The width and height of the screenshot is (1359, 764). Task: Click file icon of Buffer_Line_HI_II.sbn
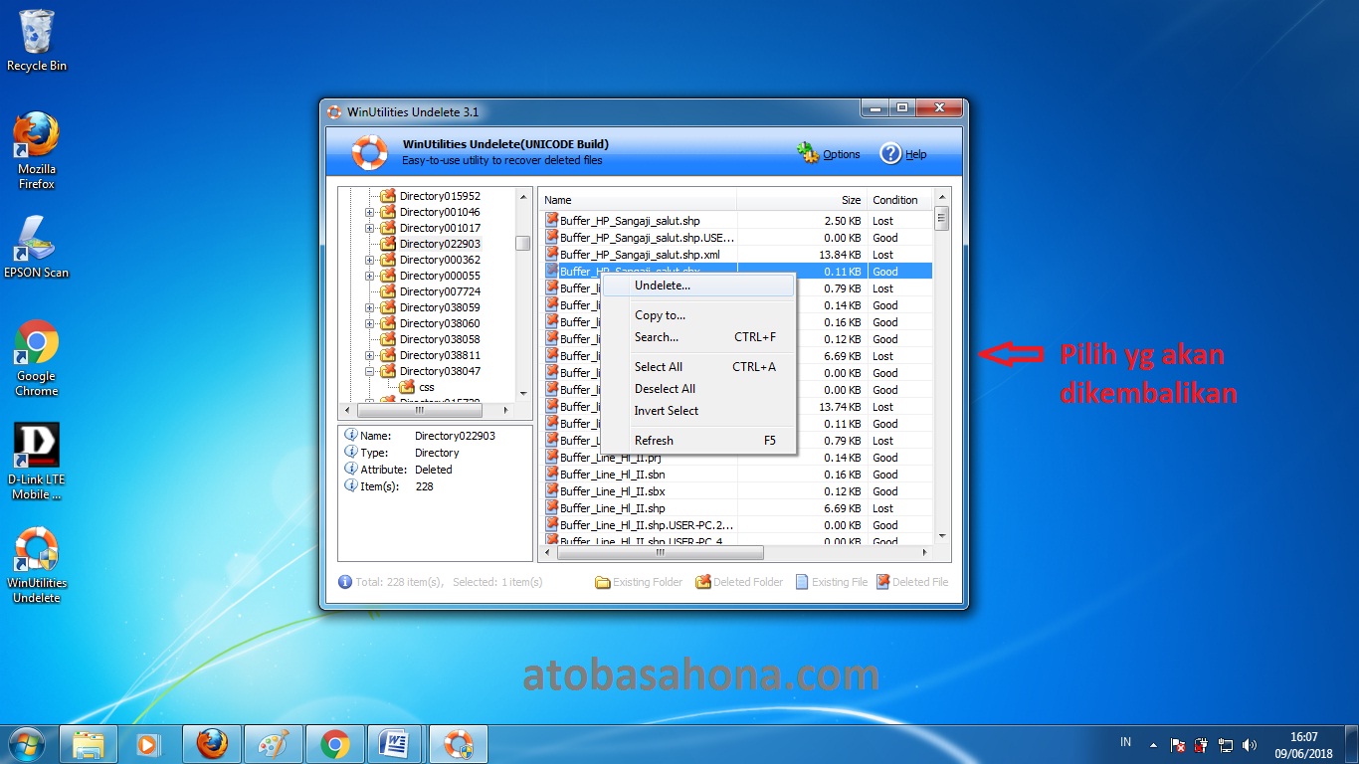[x=551, y=475]
